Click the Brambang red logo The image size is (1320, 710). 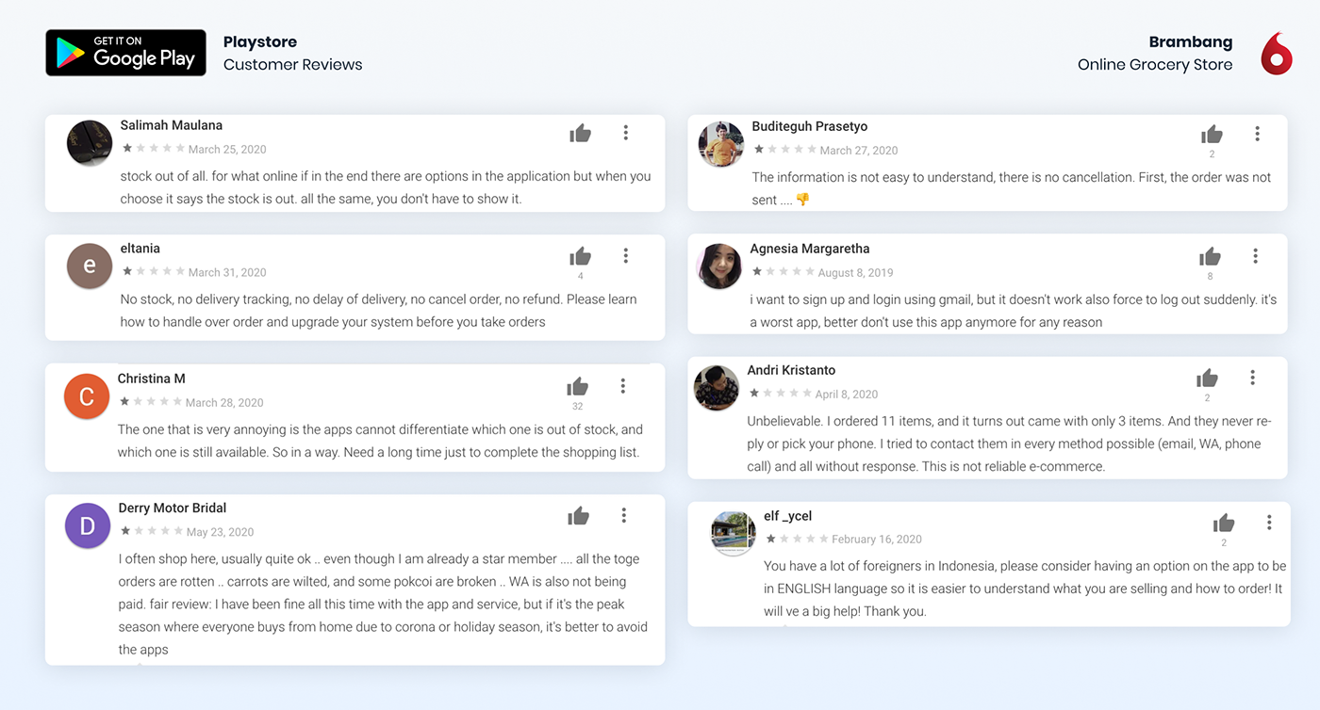pos(1276,54)
